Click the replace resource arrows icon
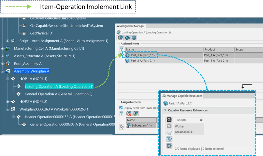Image resolution: width=263 pixels, height=156 pixels. tap(169, 133)
